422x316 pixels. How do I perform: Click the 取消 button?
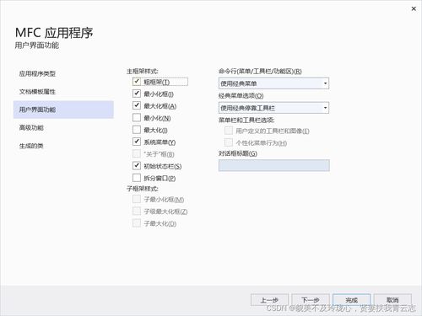(x=392, y=300)
